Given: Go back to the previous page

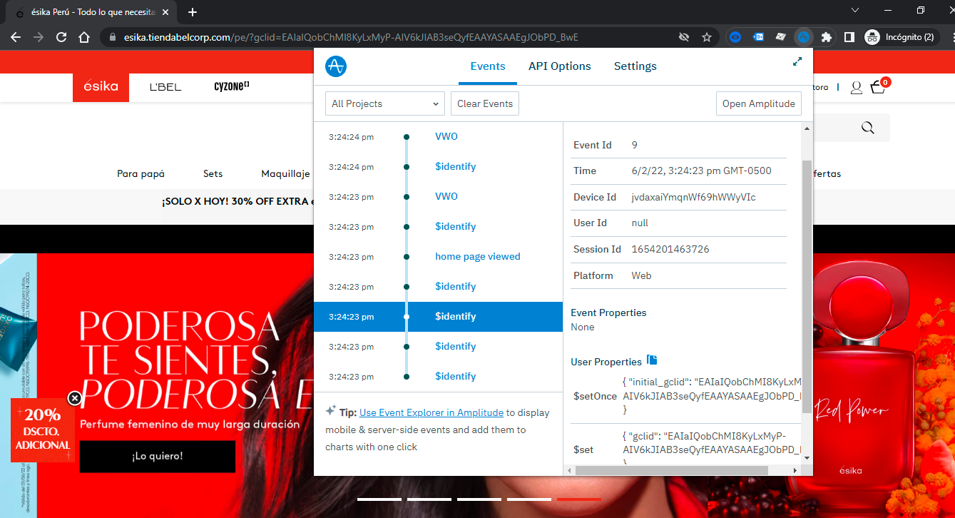Looking at the screenshot, I should click(17, 37).
